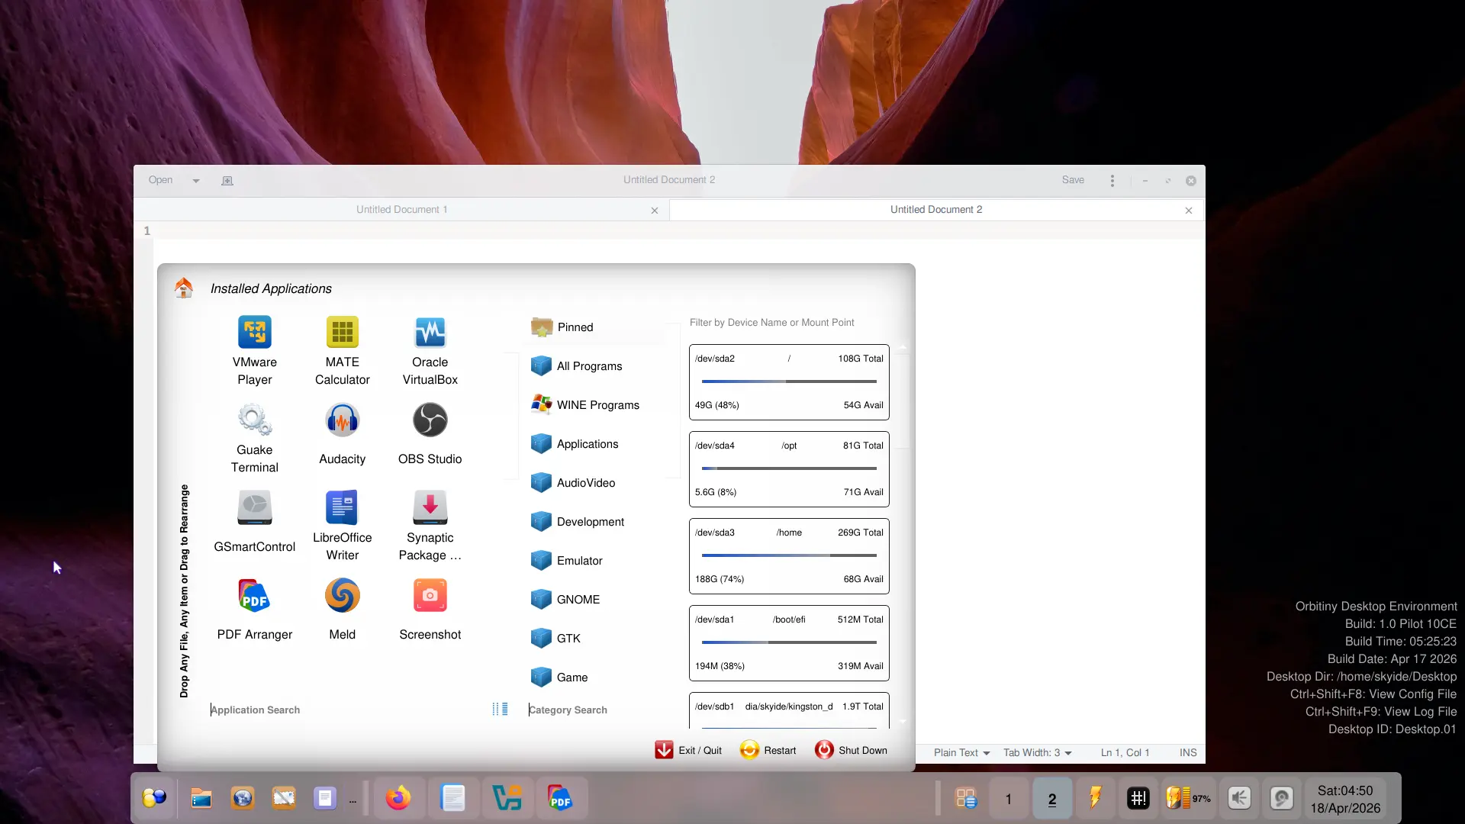Toggle INS insert mode in status bar
1465x824 pixels.
tap(1188, 753)
